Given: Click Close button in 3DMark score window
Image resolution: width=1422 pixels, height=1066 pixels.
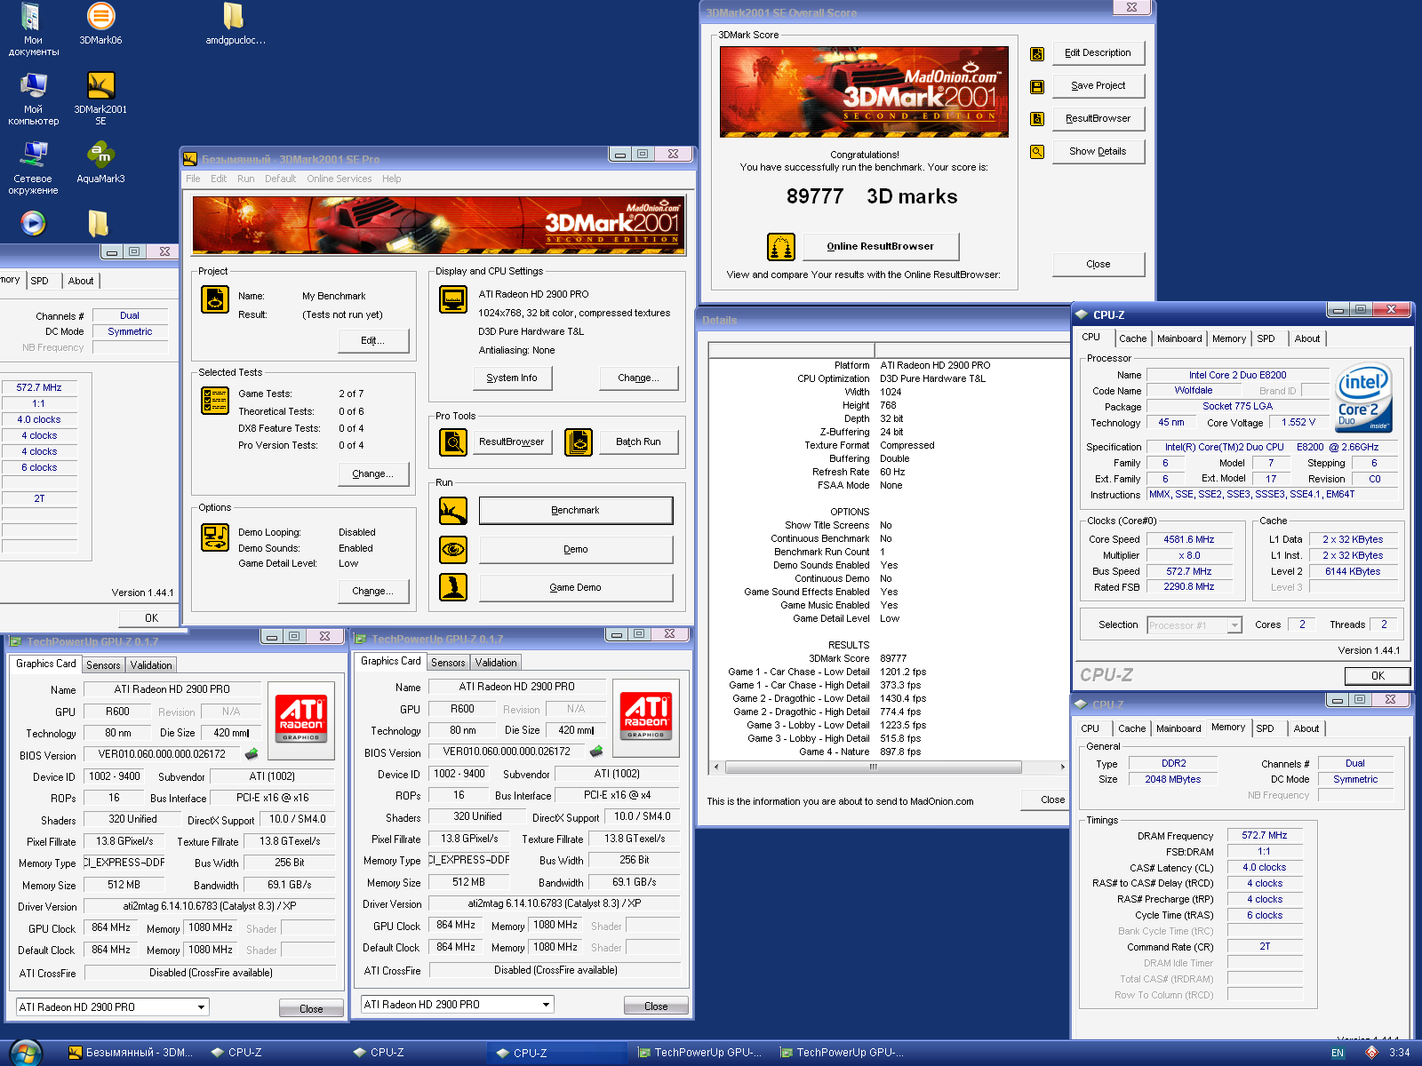Looking at the screenshot, I should coord(1098,264).
